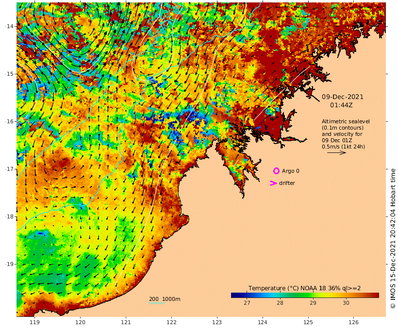The image size is (398, 330).
Task: Click the longitude '123' axis label
Action: [217, 322]
